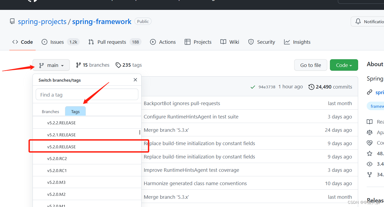
Task: Switch to the Branches tab
Action: [50, 112]
